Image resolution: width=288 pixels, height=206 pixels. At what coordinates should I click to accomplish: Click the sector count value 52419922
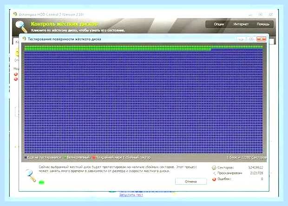tap(255, 168)
